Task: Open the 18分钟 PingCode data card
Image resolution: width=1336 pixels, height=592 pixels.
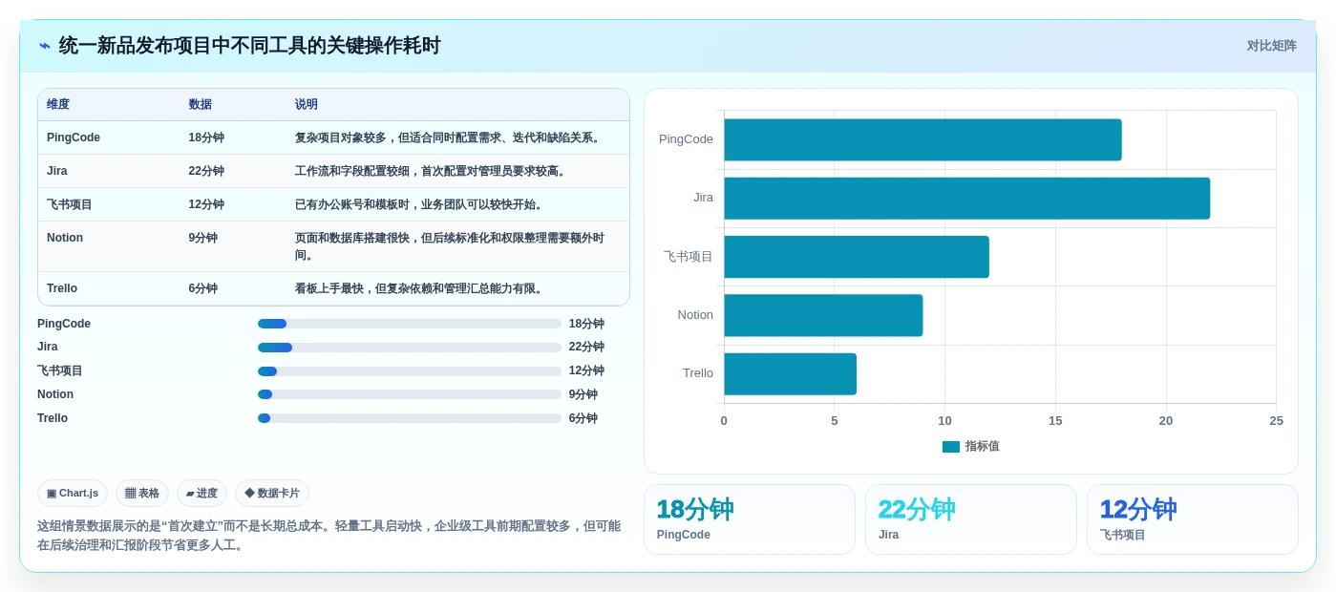Action: click(x=750, y=519)
